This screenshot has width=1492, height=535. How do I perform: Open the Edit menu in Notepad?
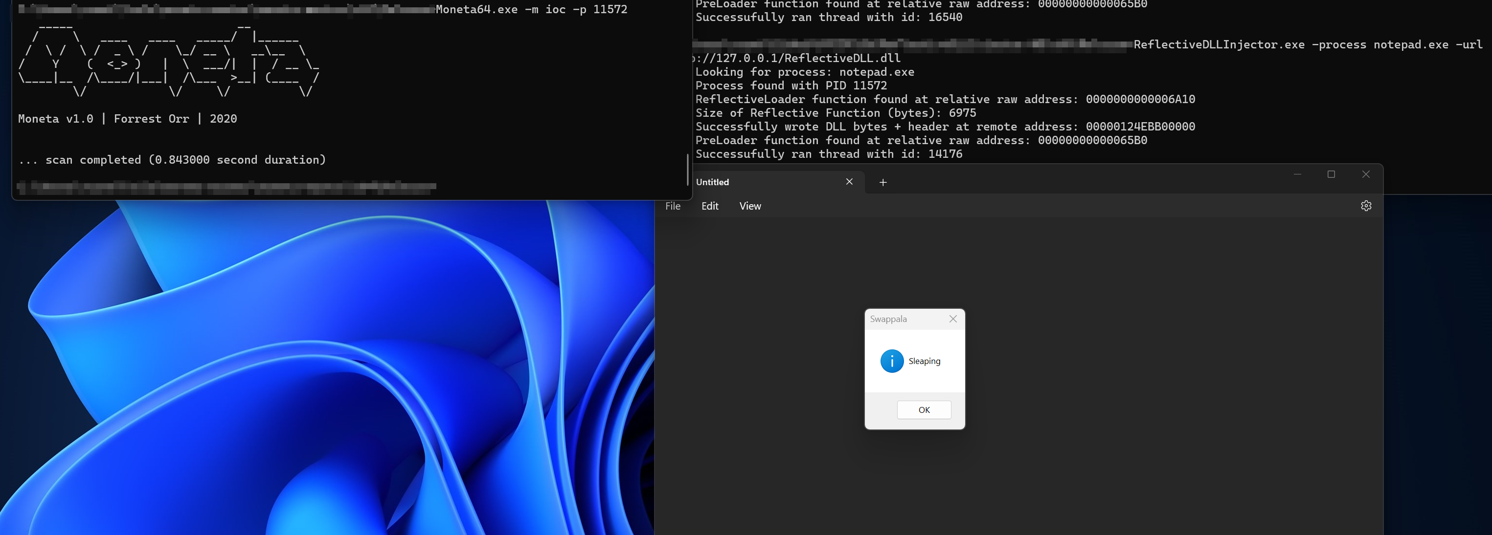pos(709,206)
